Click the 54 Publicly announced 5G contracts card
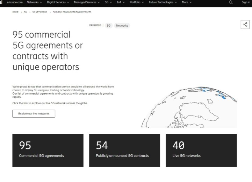 [x=124, y=150]
